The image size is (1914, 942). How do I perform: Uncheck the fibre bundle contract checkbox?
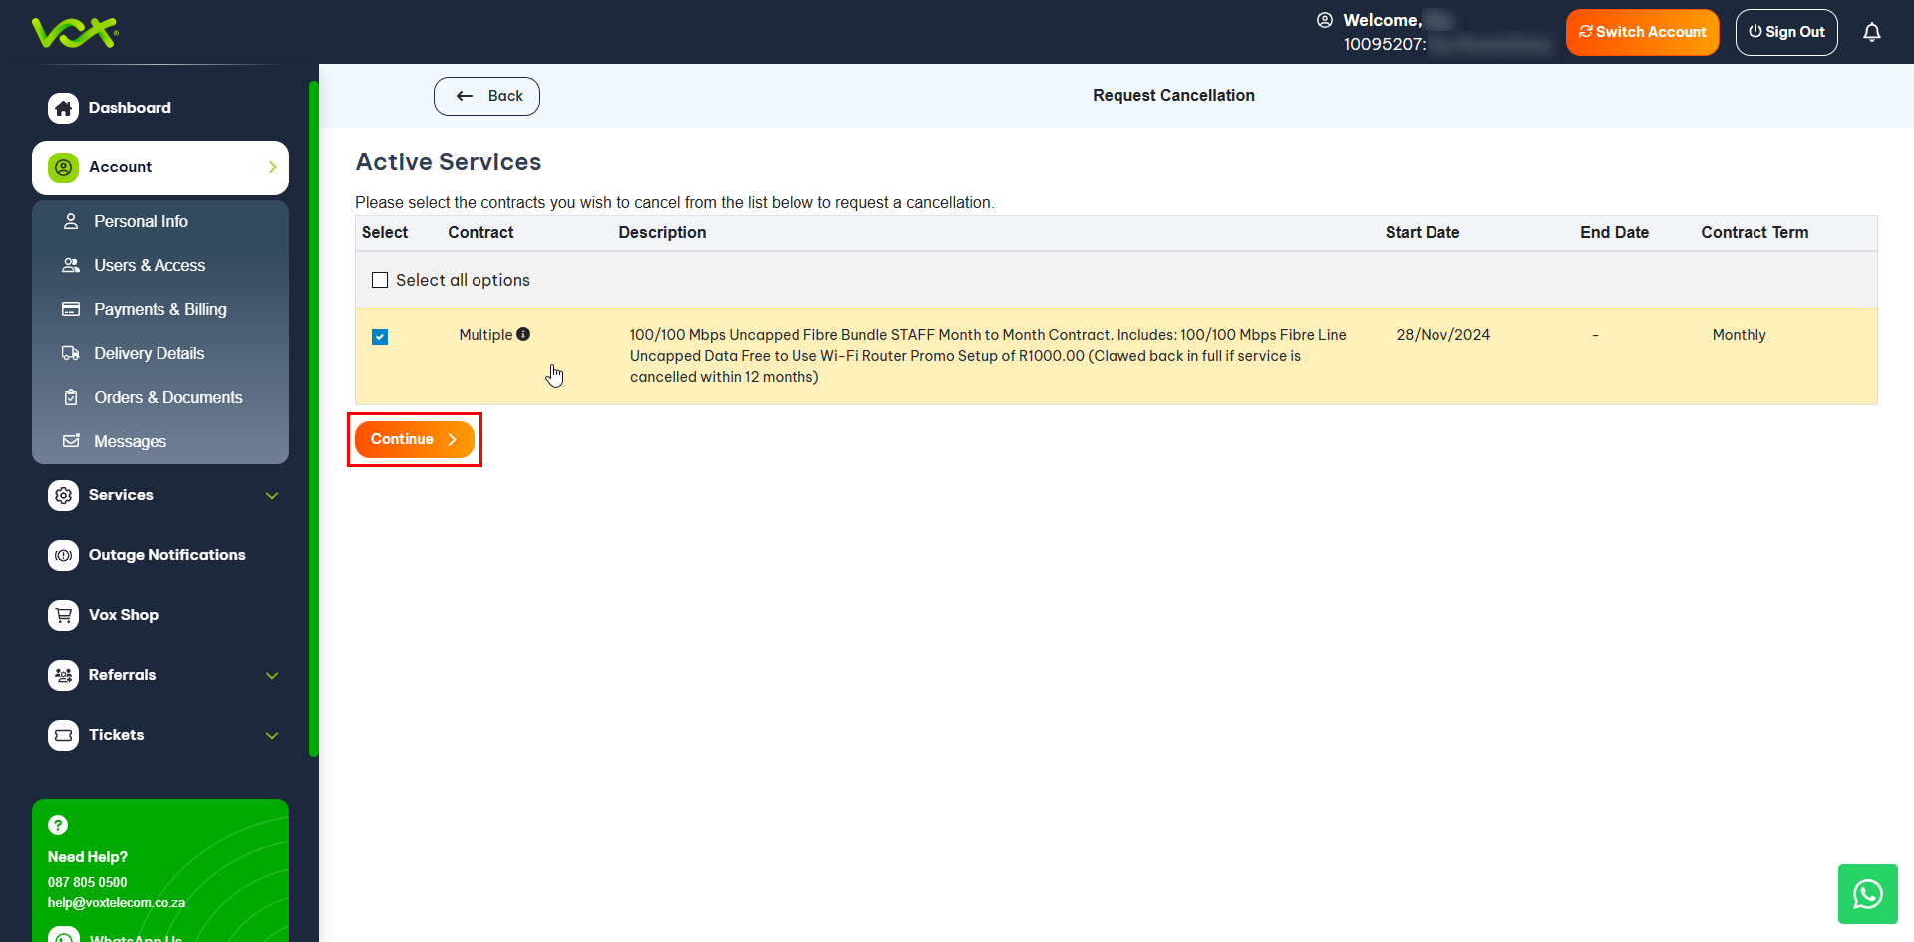click(x=380, y=337)
